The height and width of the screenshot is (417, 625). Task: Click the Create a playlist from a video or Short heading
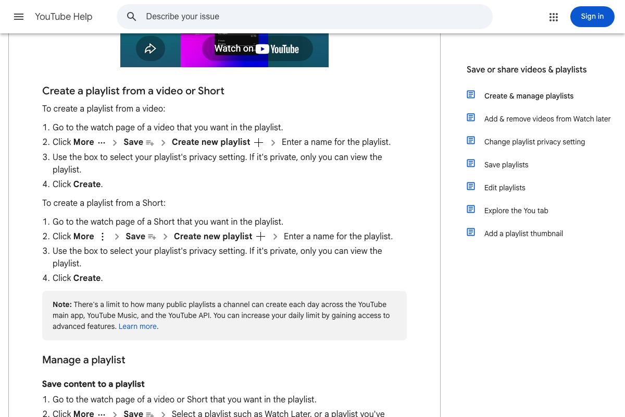(x=133, y=91)
